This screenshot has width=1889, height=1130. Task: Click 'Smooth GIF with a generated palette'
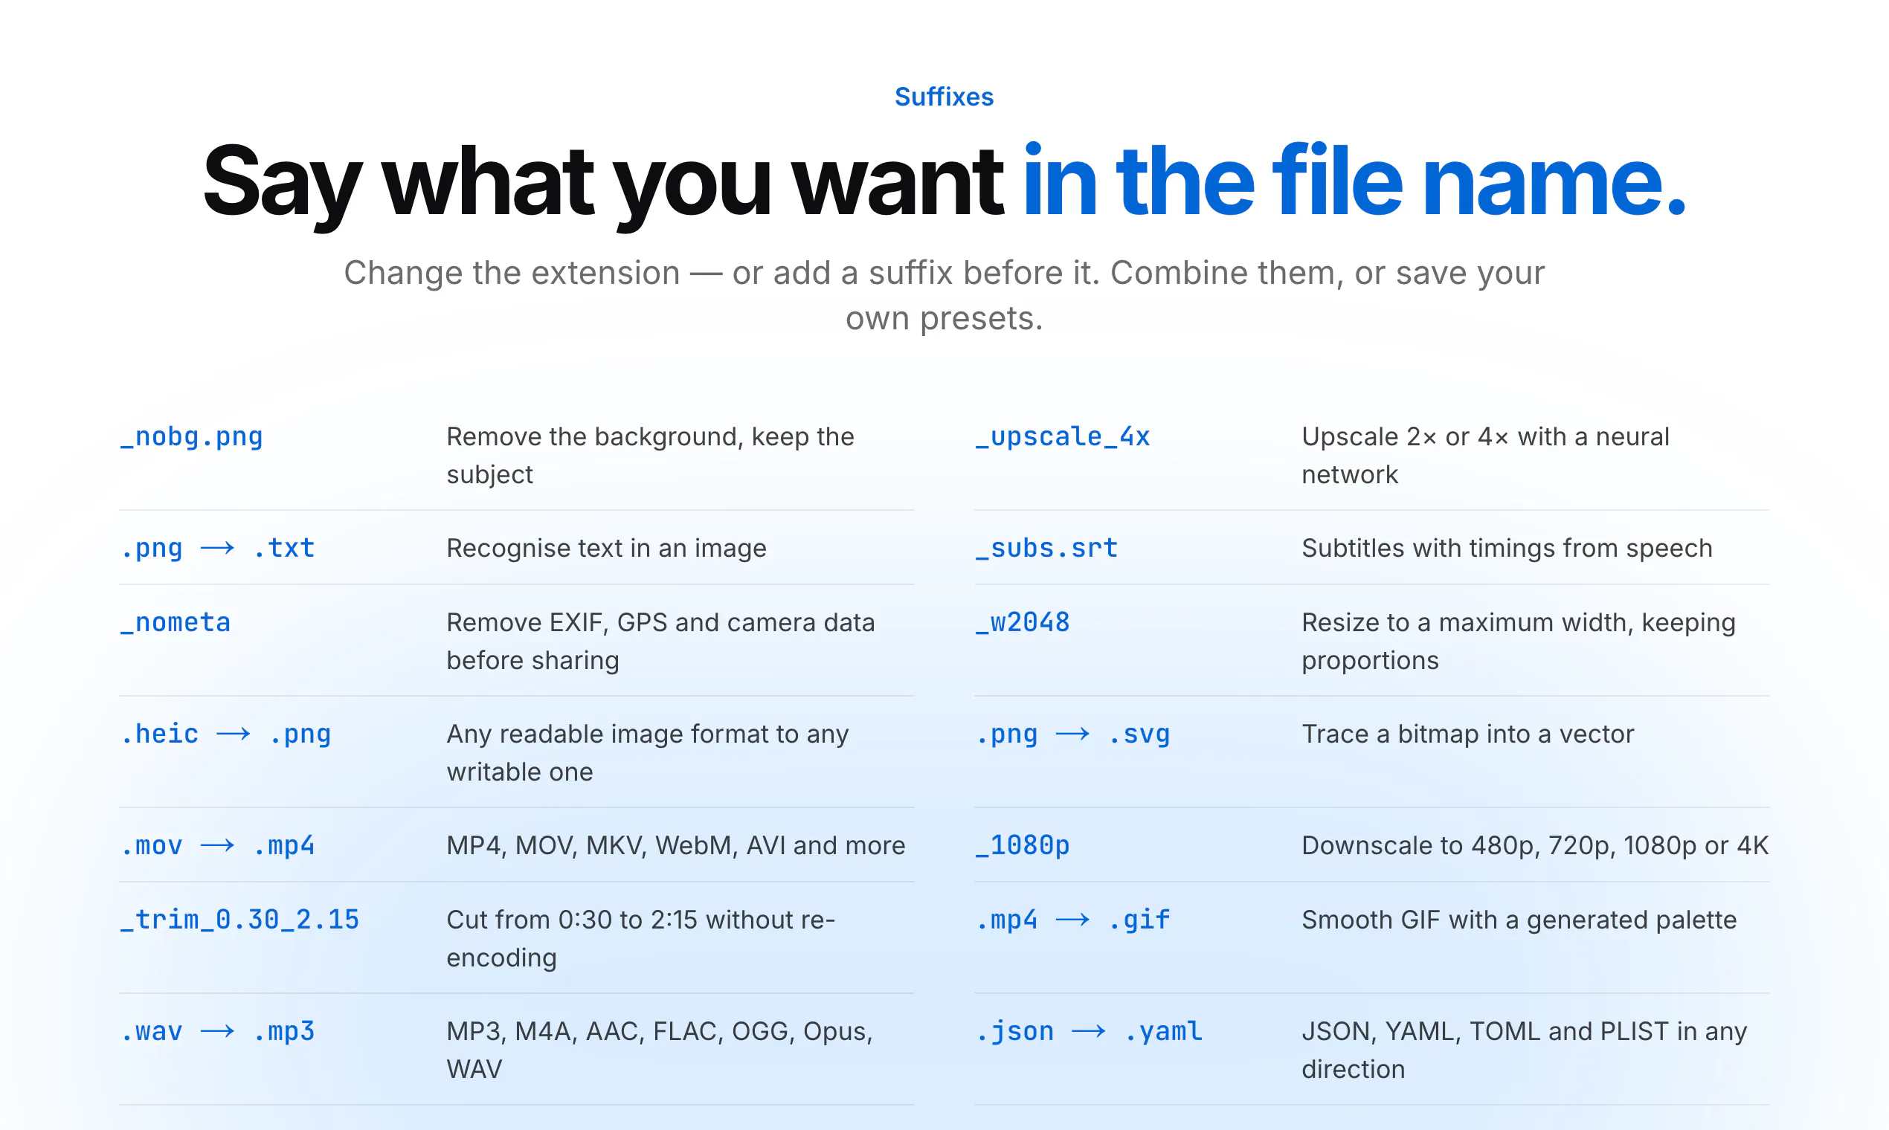(x=1519, y=920)
